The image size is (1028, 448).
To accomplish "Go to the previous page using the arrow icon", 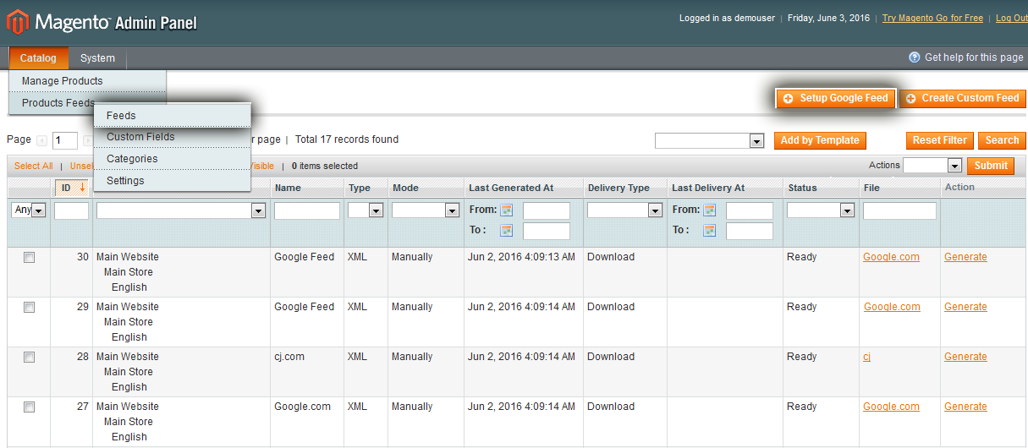I will (x=43, y=140).
